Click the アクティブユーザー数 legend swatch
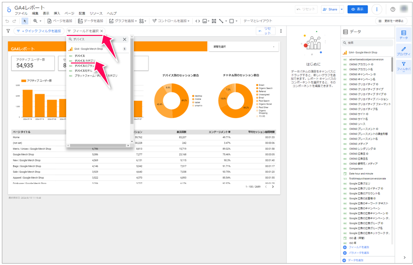 23,81
